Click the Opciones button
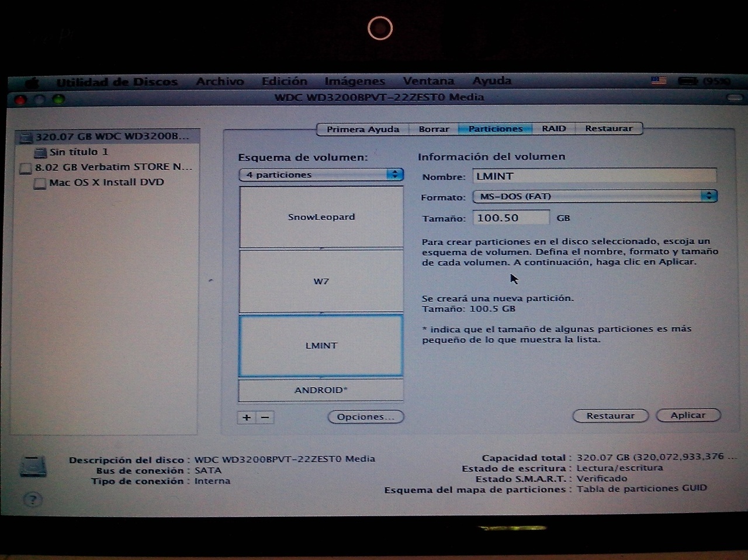748x560 pixels. pos(366,417)
